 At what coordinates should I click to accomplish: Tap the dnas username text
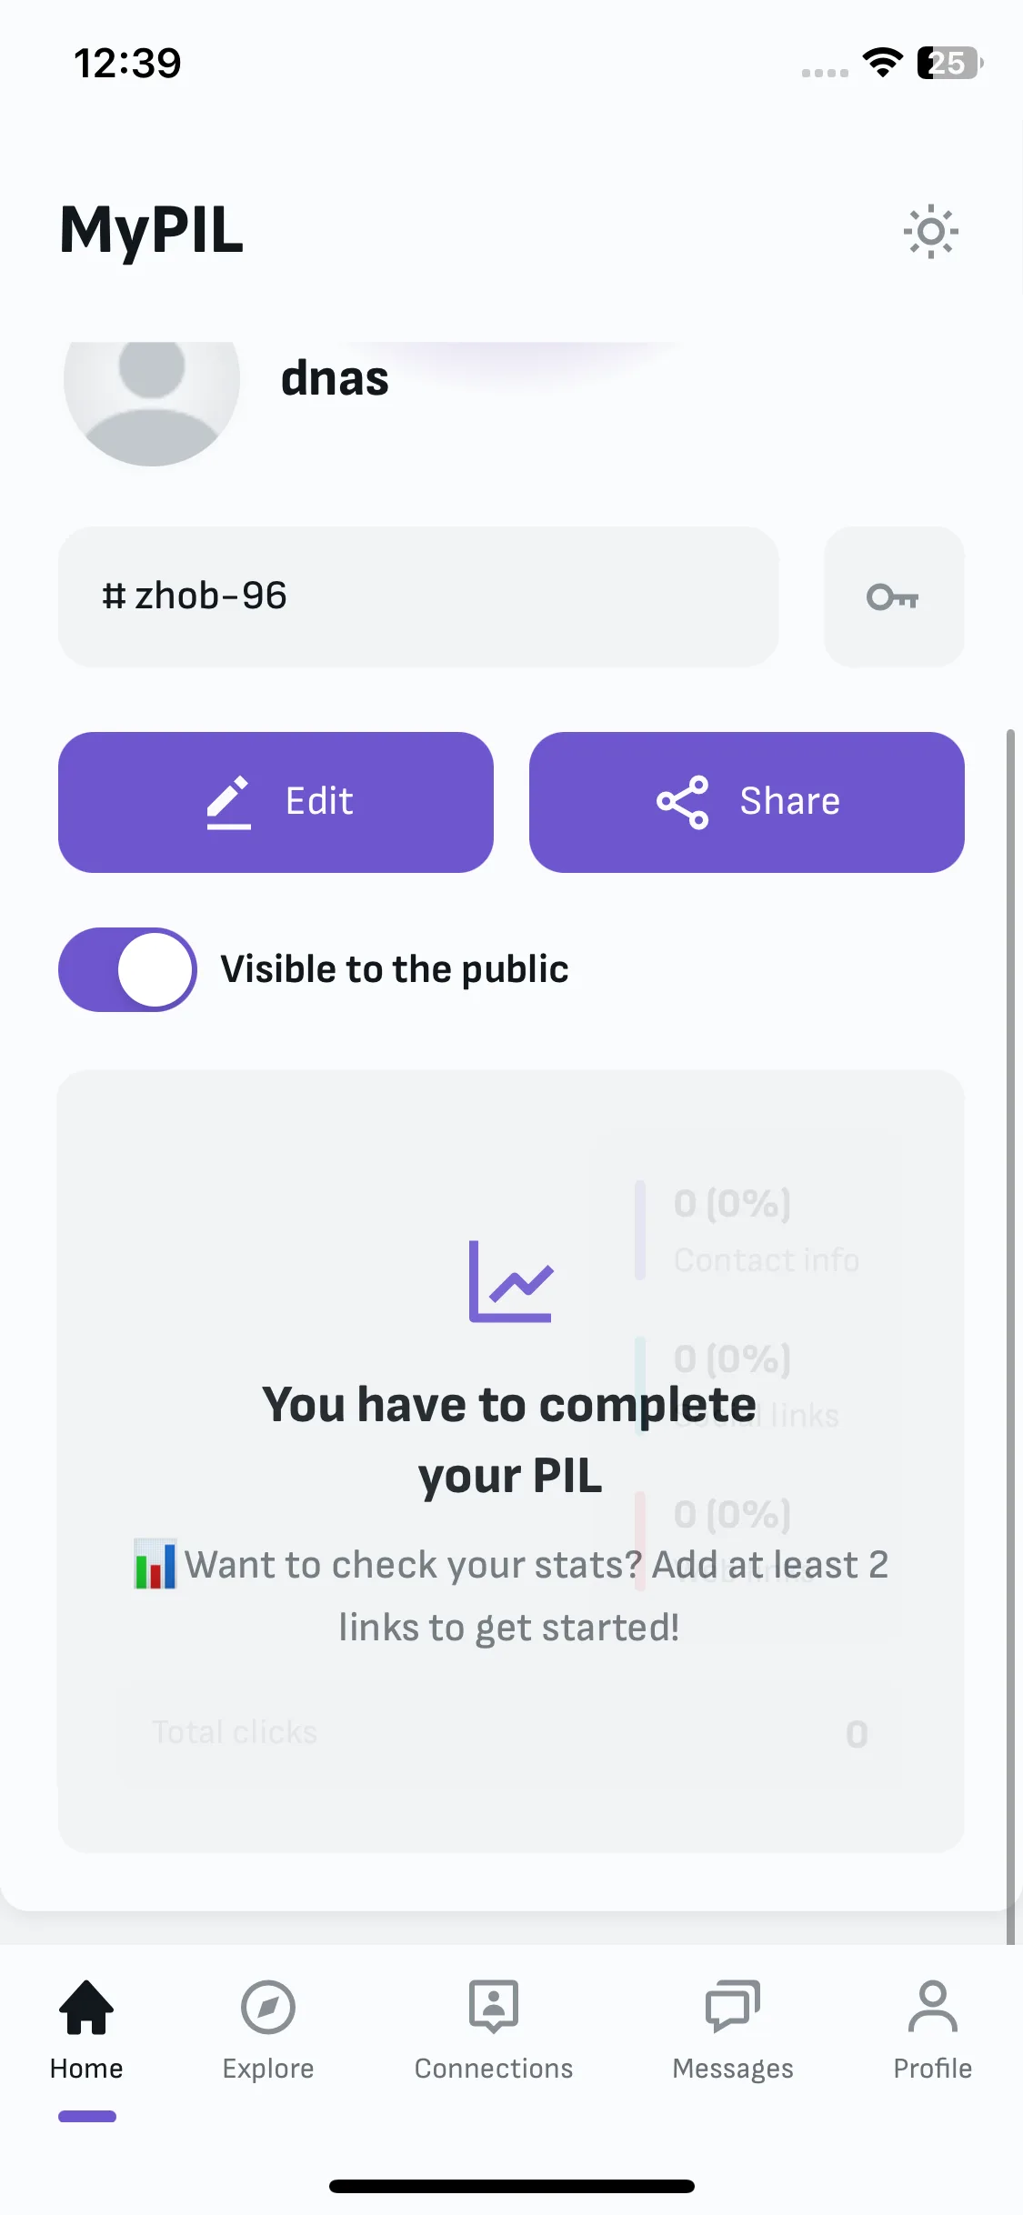[335, 378]
